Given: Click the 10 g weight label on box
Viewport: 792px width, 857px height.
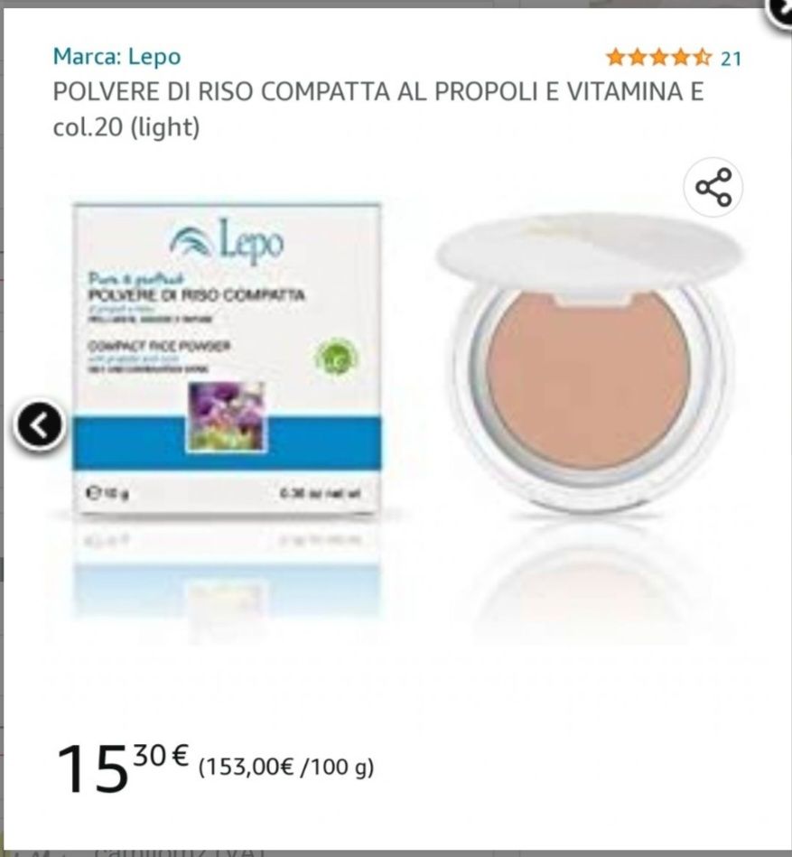Looking at the screenshot, I should pos(107,494).
